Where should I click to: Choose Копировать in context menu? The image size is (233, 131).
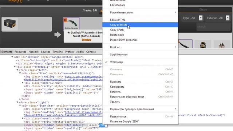pos(140,87)
